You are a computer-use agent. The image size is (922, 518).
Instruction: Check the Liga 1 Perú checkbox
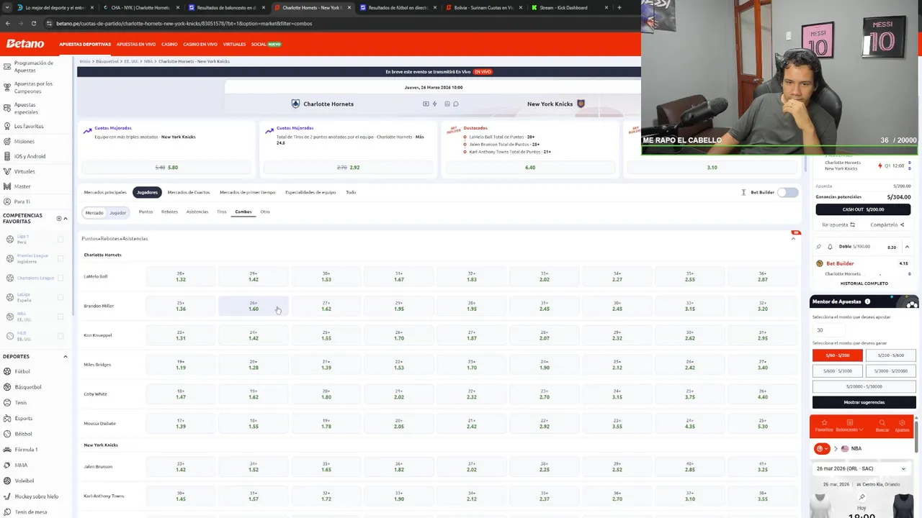point(61,239)
